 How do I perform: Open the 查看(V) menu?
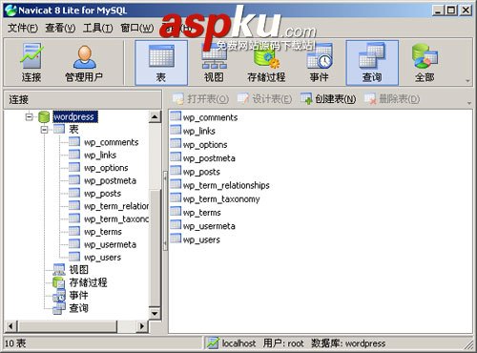click(60, 29)
